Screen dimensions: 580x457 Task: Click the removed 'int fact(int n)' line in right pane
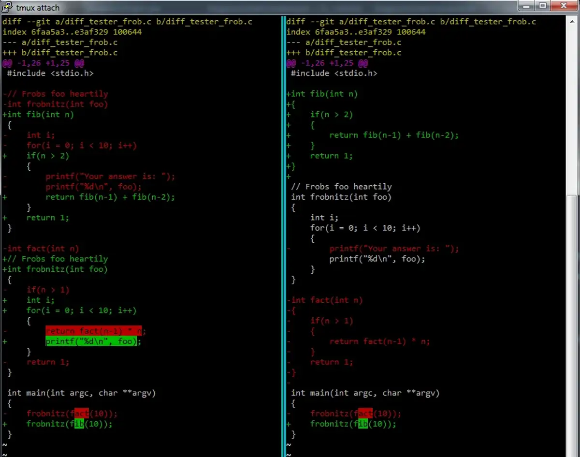pyautogui.click(x=325, y=300)
